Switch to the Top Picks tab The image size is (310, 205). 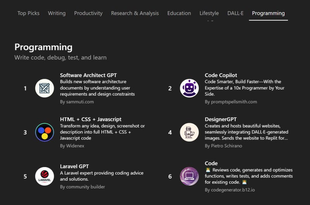click(x=28, y=13)
